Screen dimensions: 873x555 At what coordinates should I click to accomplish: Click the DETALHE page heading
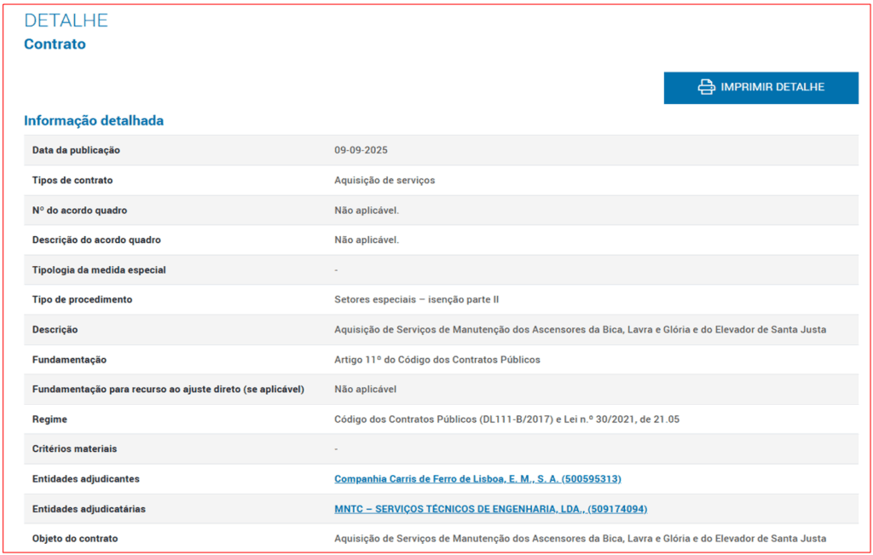click(66, 20)
